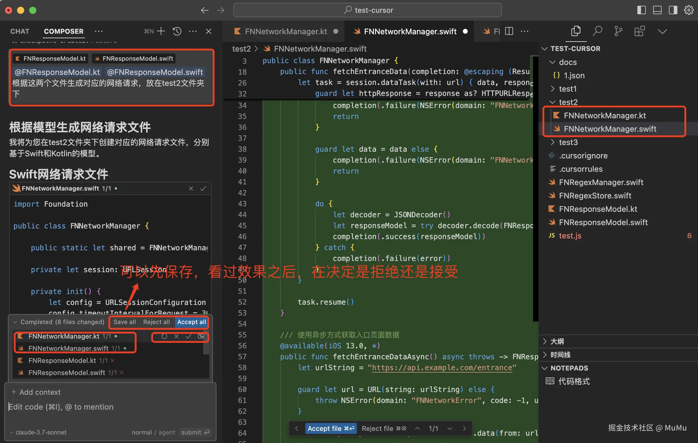Toggle the bottom panel layout button
This screenshot has height=443, width=698.
(657, 10)
